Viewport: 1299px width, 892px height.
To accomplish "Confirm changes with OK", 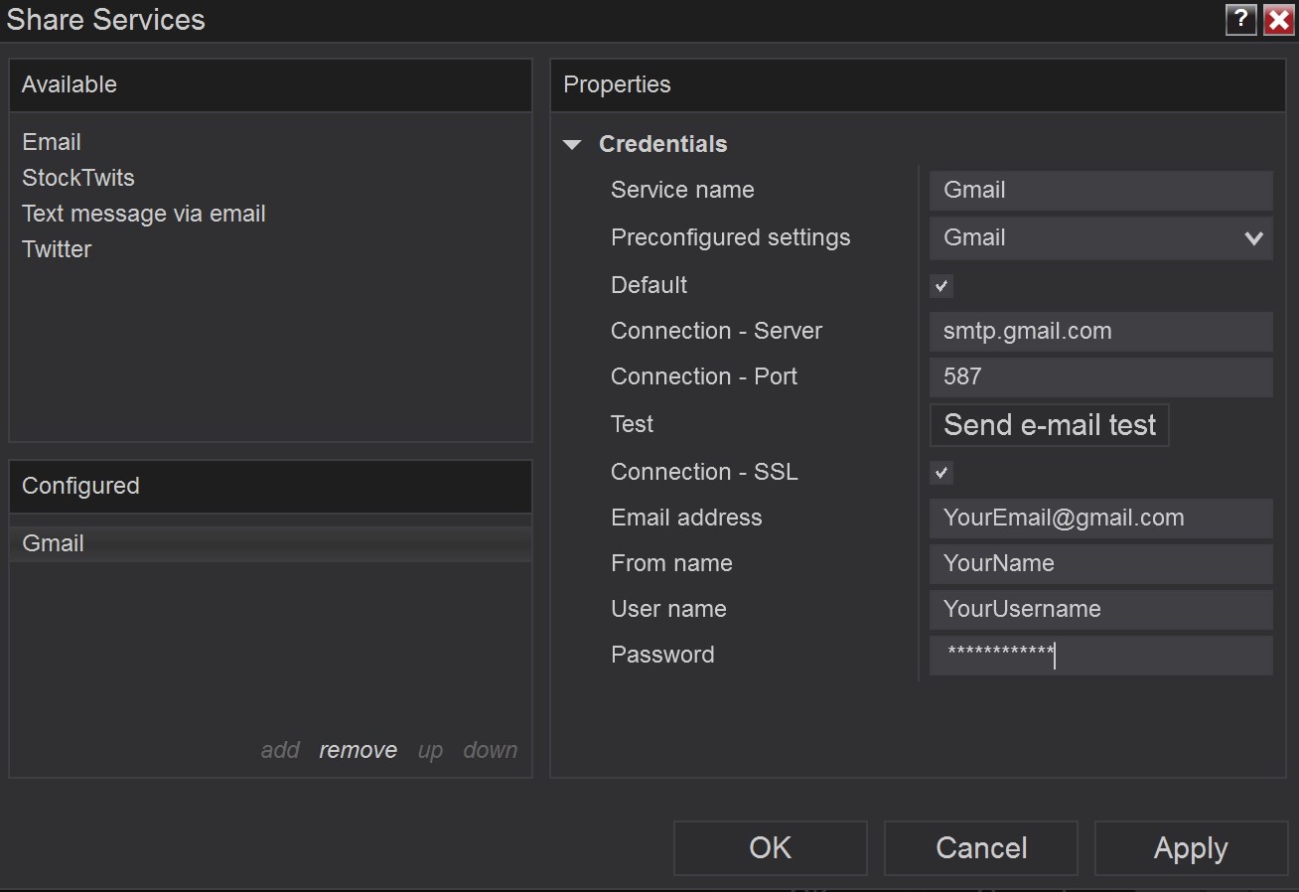I will coord(770,847).
